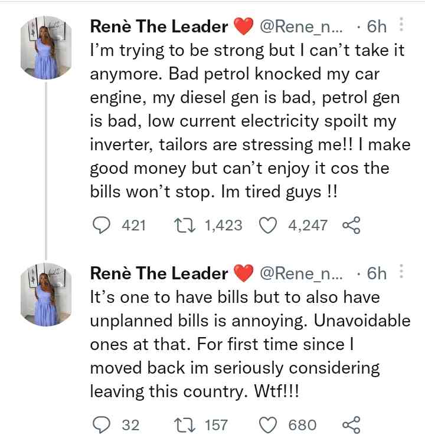Open the 6h timestamp on the second tweet
The image size is (425, 442).
point(376,273)
